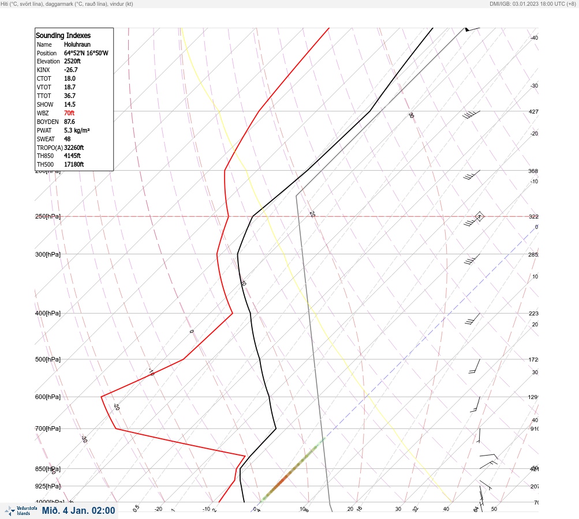579x519 pixels.
Task: Click the '500[hPa]' pressure level label
Action: point(48,359)
